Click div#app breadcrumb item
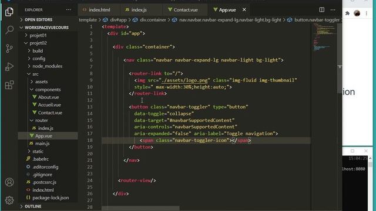This screenshot has width=376, height=211. 115,20
